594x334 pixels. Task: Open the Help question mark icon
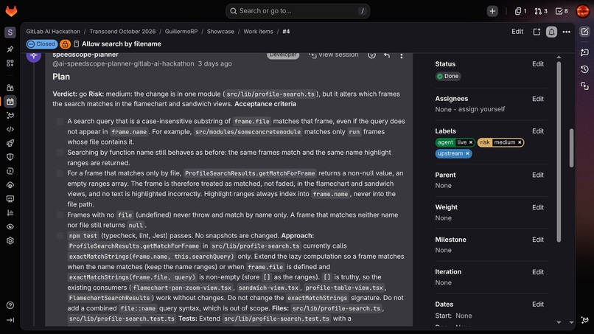click(x=10, y=305)
